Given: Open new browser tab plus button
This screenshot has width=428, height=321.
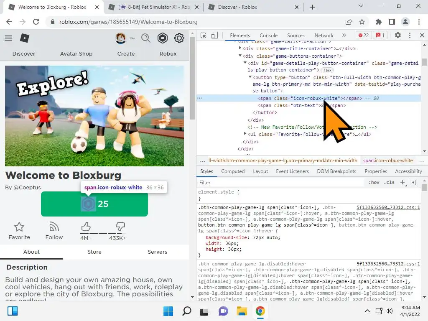Looking at the screenshot, I should tap(313, 7).
